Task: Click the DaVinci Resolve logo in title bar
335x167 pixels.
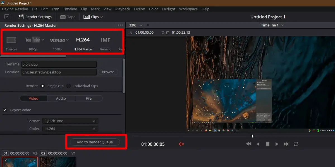Action: pyautogui.click(x=3, y=3)
